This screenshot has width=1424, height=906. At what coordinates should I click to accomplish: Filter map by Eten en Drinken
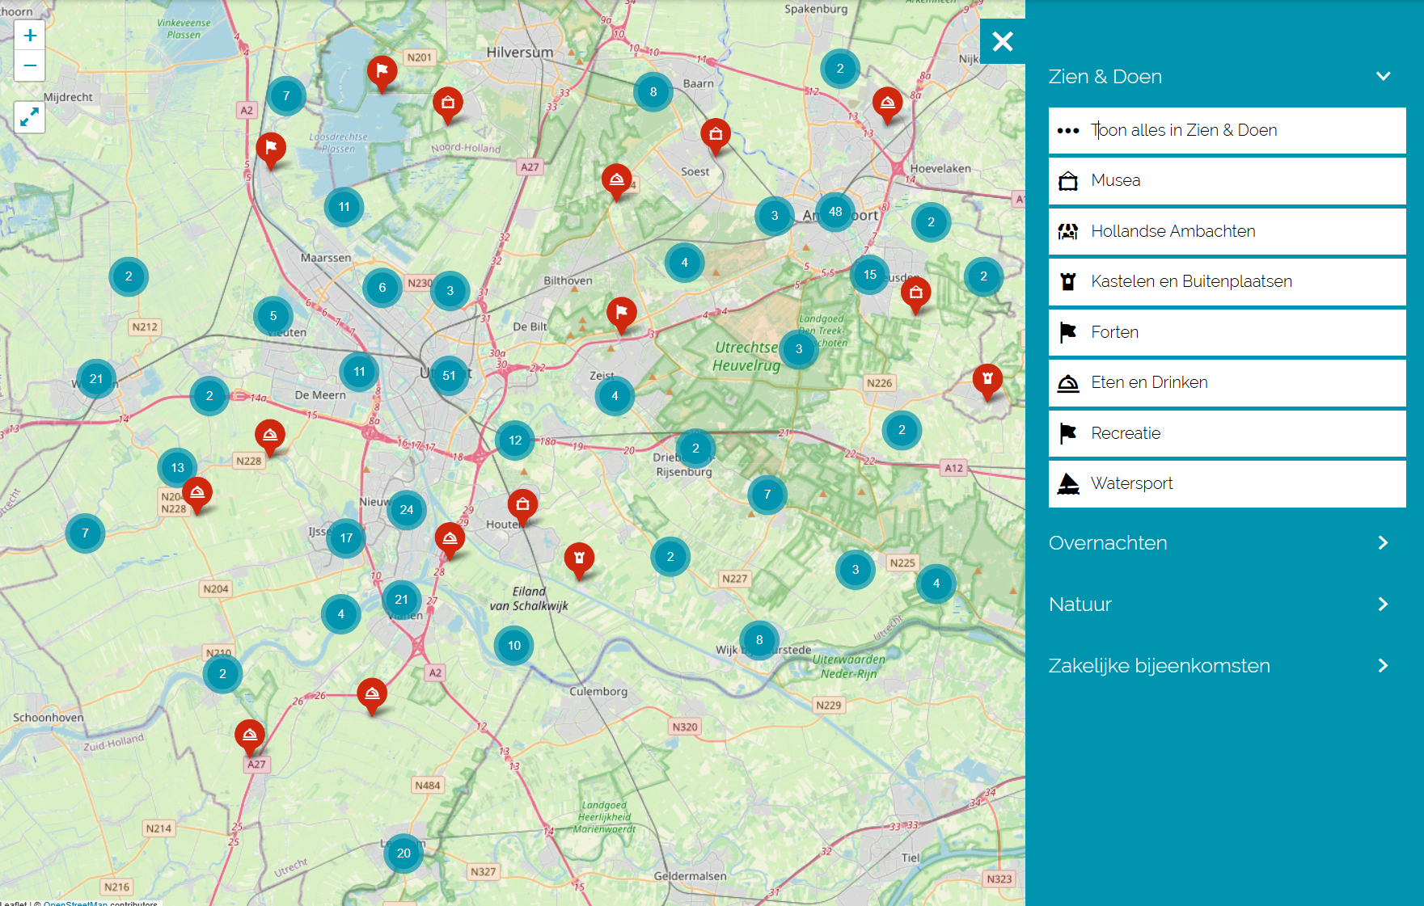1227,383
